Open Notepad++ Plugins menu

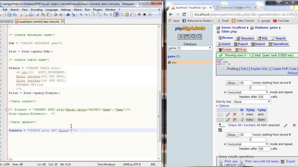(97, 9)
